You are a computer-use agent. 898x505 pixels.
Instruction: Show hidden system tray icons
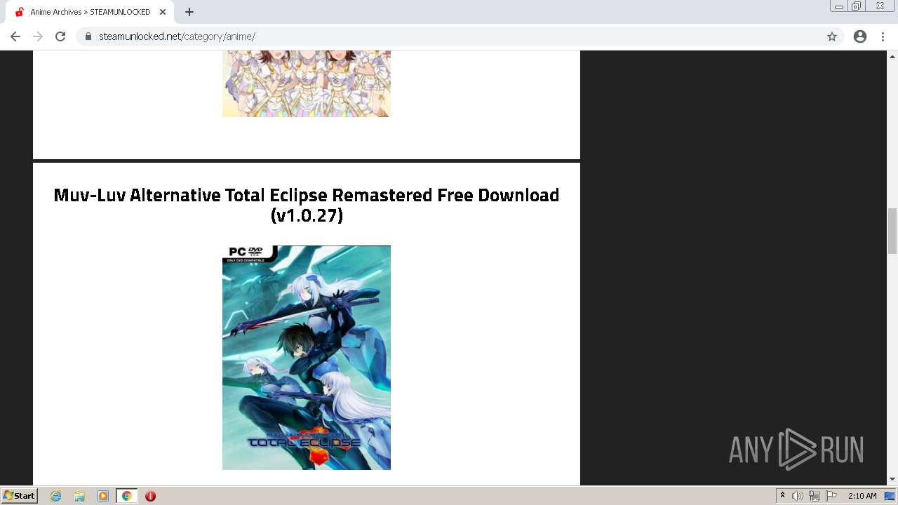[x=783, y=496]
